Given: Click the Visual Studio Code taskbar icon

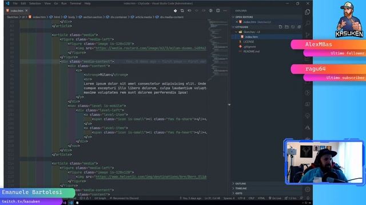Looking at the screenshot, I should point(71,203).
